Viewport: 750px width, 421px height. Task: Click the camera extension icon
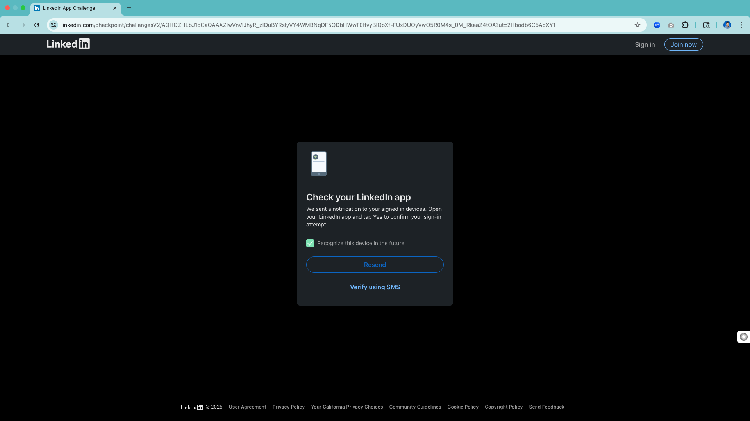tap(671, 25)
